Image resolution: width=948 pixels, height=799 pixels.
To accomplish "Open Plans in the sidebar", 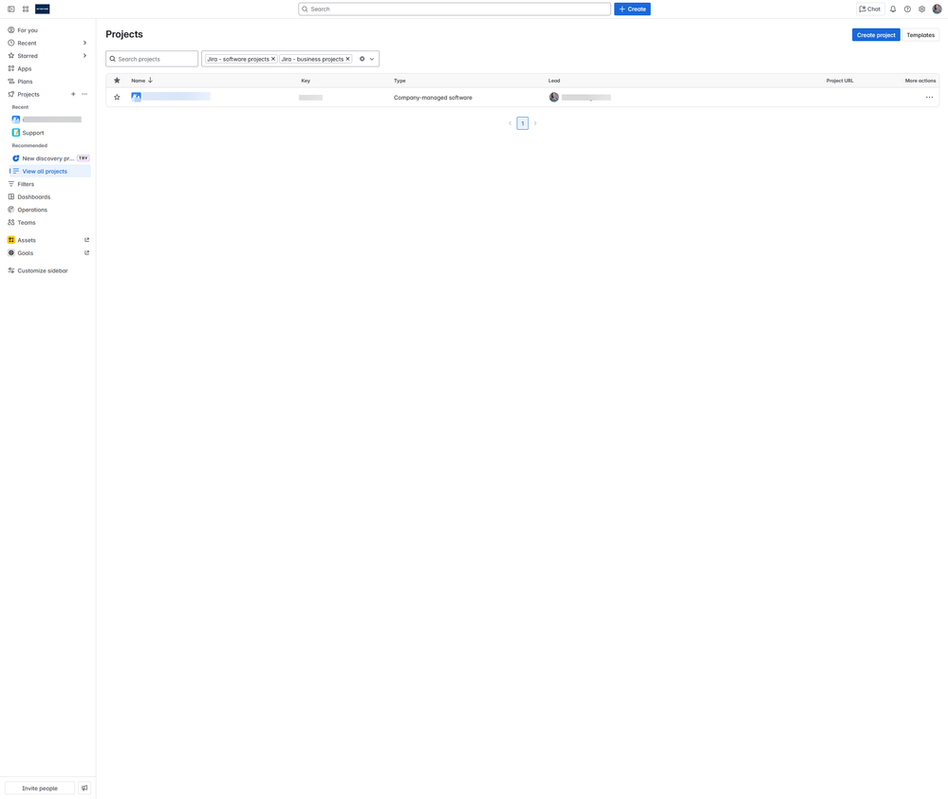I will [48, 82].
